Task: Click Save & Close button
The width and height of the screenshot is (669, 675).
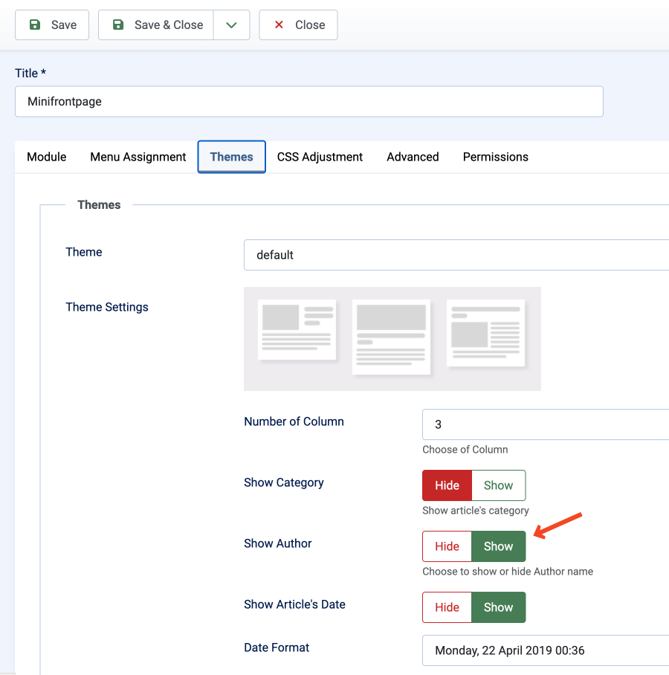Action: pyautogui.click(x=156, y=25)
